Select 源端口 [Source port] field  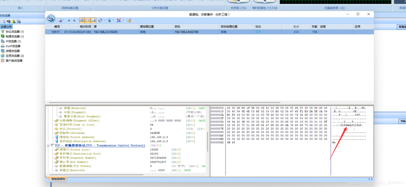pyautogui.click(x=75, y=149)
